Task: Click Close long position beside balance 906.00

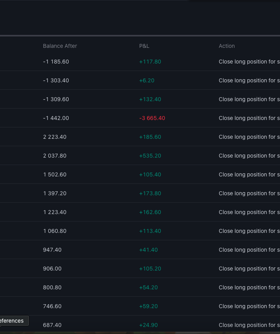Action: [x=249, y=269]
